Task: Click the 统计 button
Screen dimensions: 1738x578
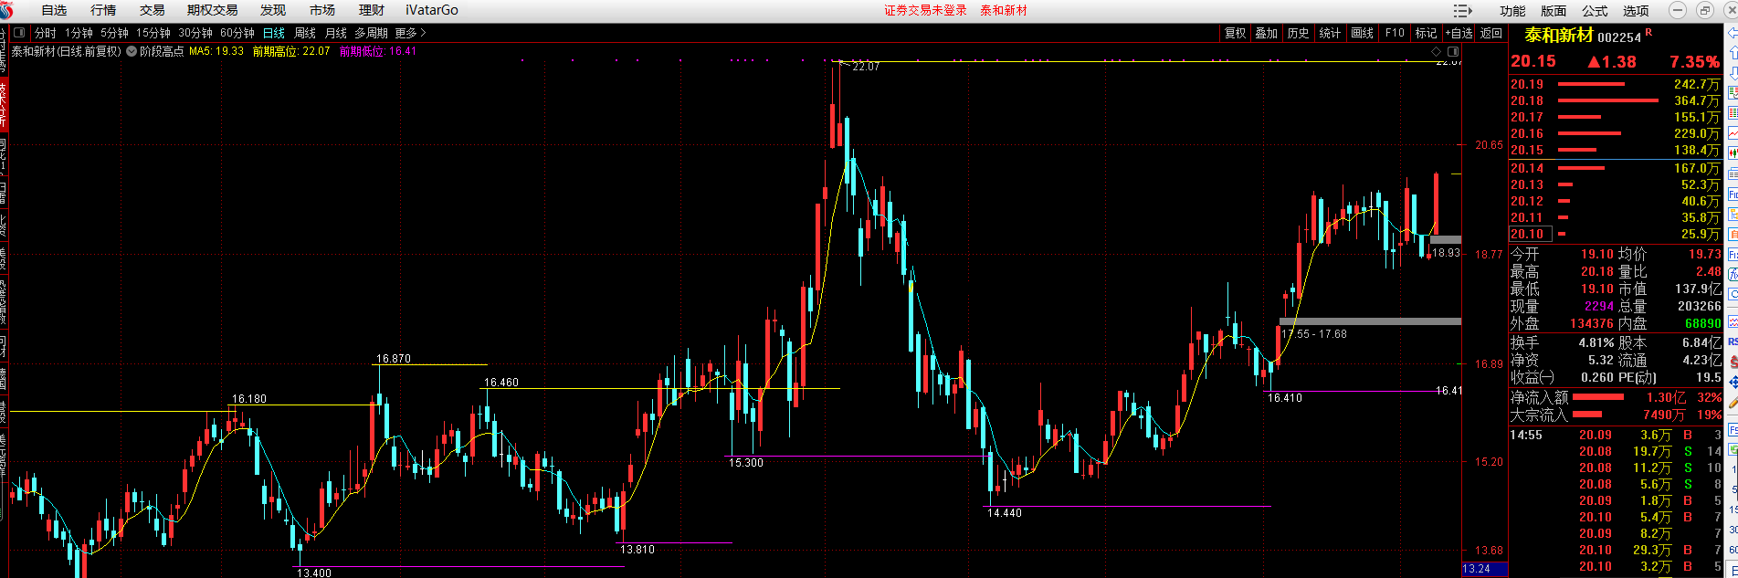Action: [x=1330, y=33]
